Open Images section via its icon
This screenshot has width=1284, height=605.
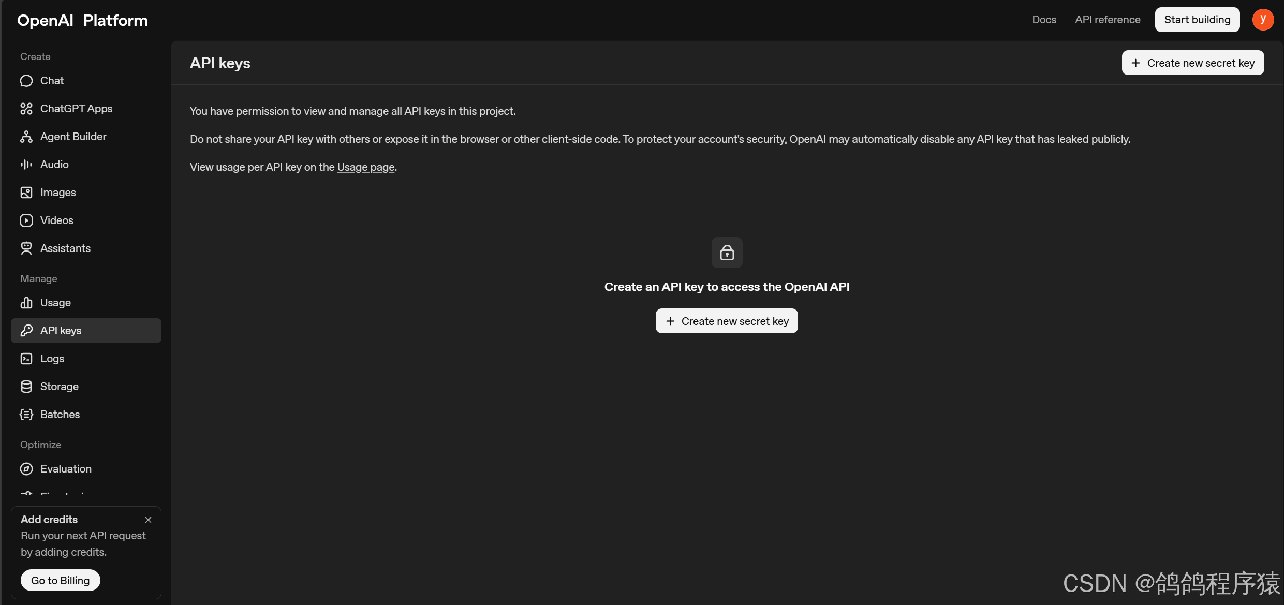26,193
